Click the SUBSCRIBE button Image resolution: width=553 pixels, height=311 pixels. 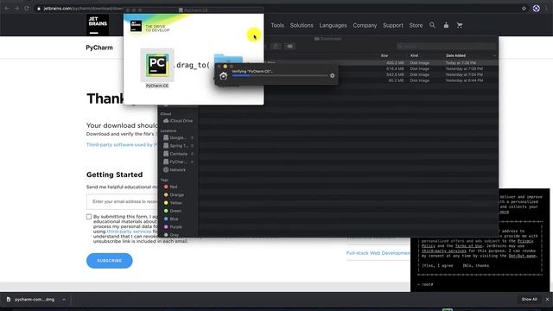click(x=110, y=261)
